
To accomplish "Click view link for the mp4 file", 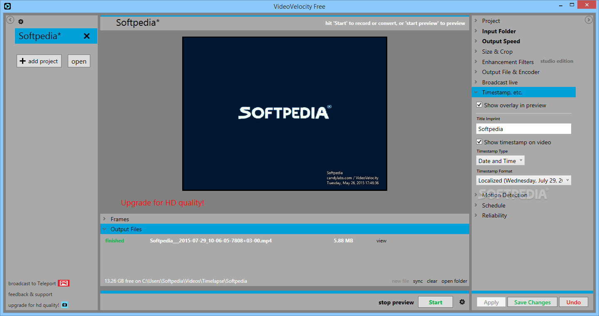I will tap(381, 241).
